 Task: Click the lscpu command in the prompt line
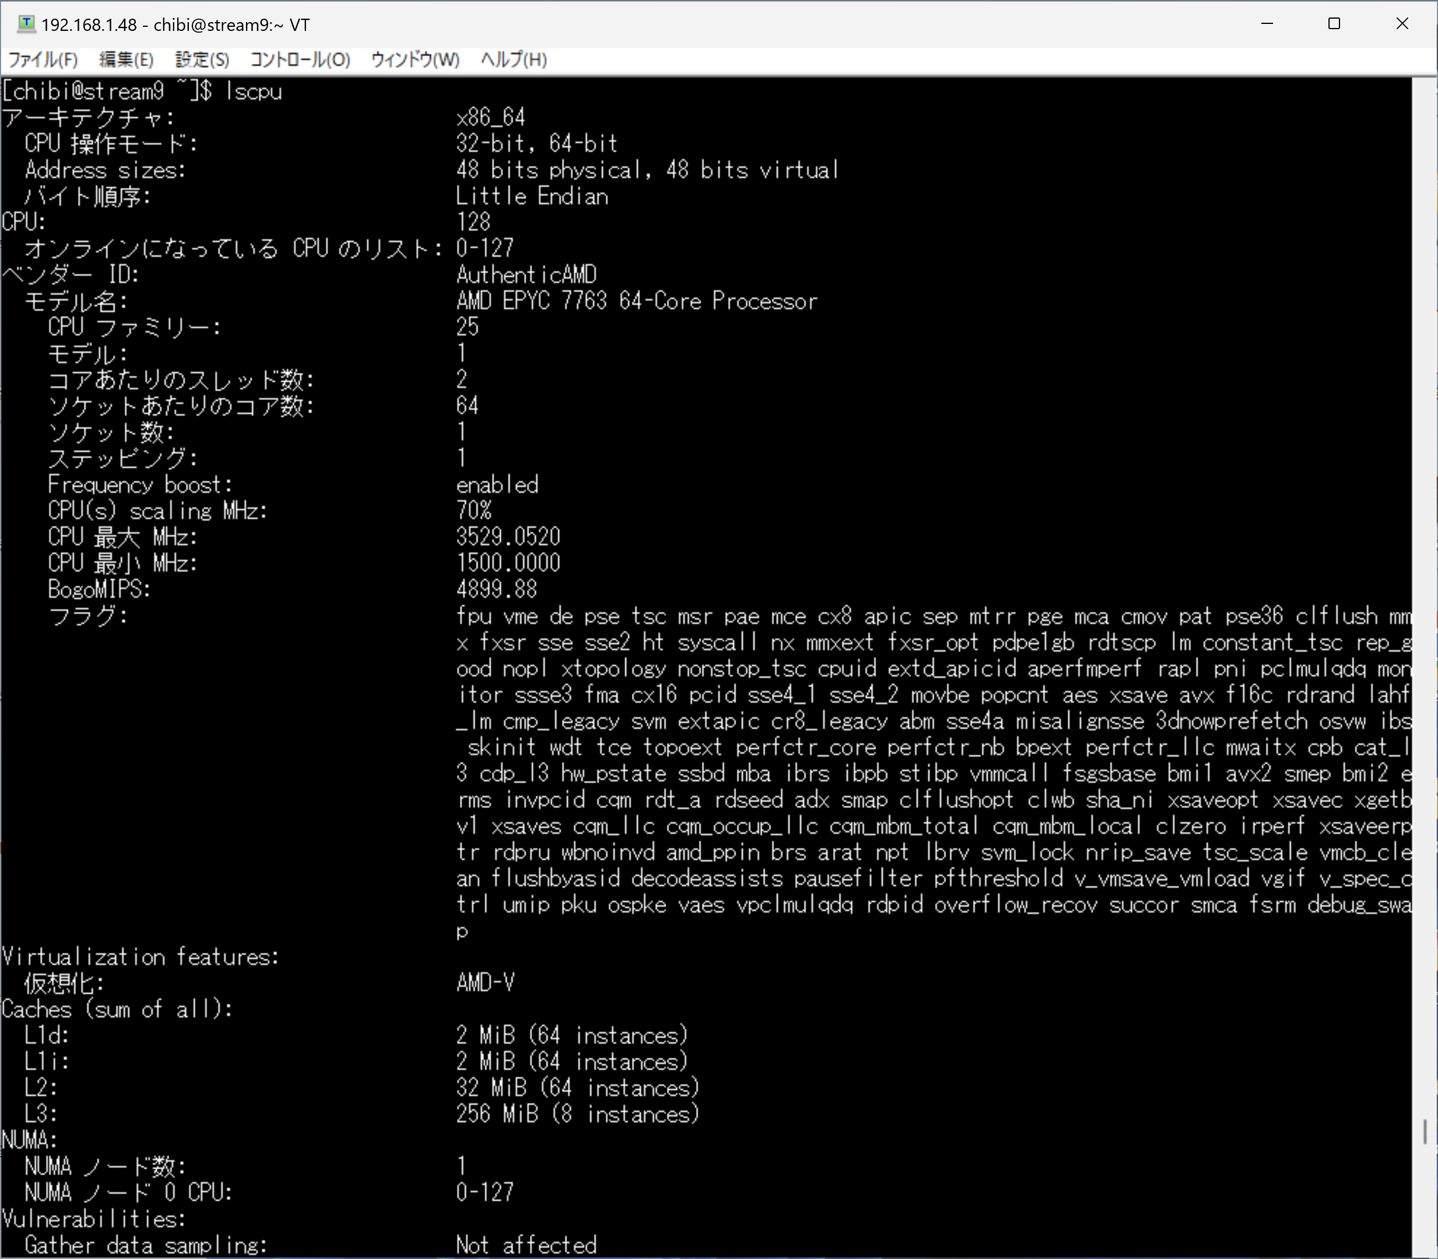pos(253,92)
